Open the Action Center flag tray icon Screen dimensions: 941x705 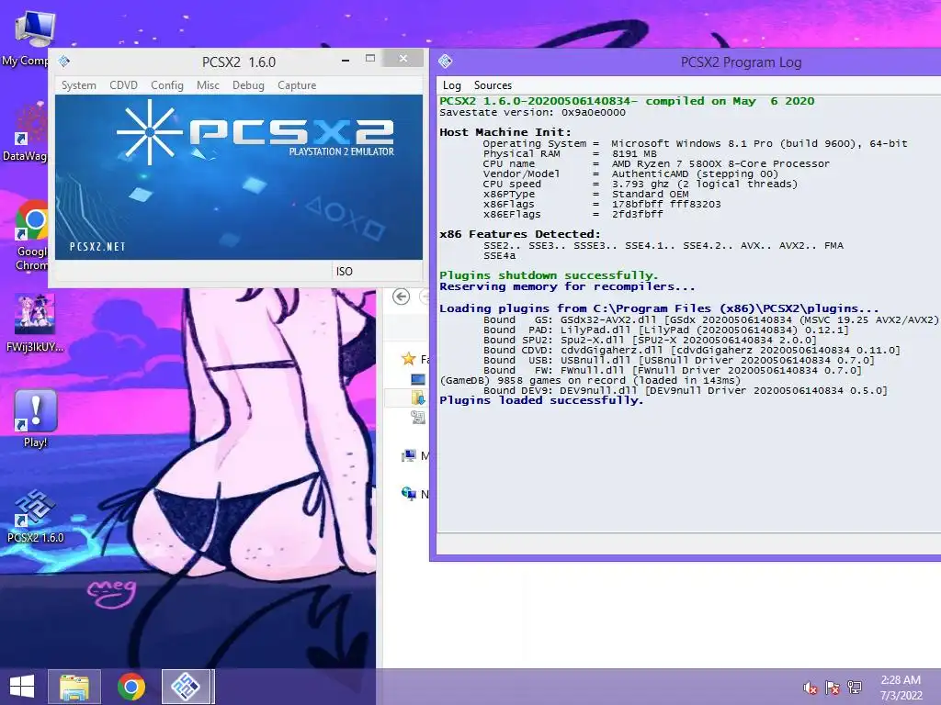click(833, 688)
